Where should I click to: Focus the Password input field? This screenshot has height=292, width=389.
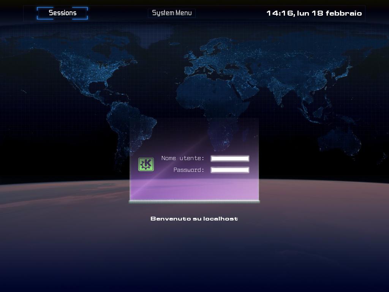coord(230,170)
